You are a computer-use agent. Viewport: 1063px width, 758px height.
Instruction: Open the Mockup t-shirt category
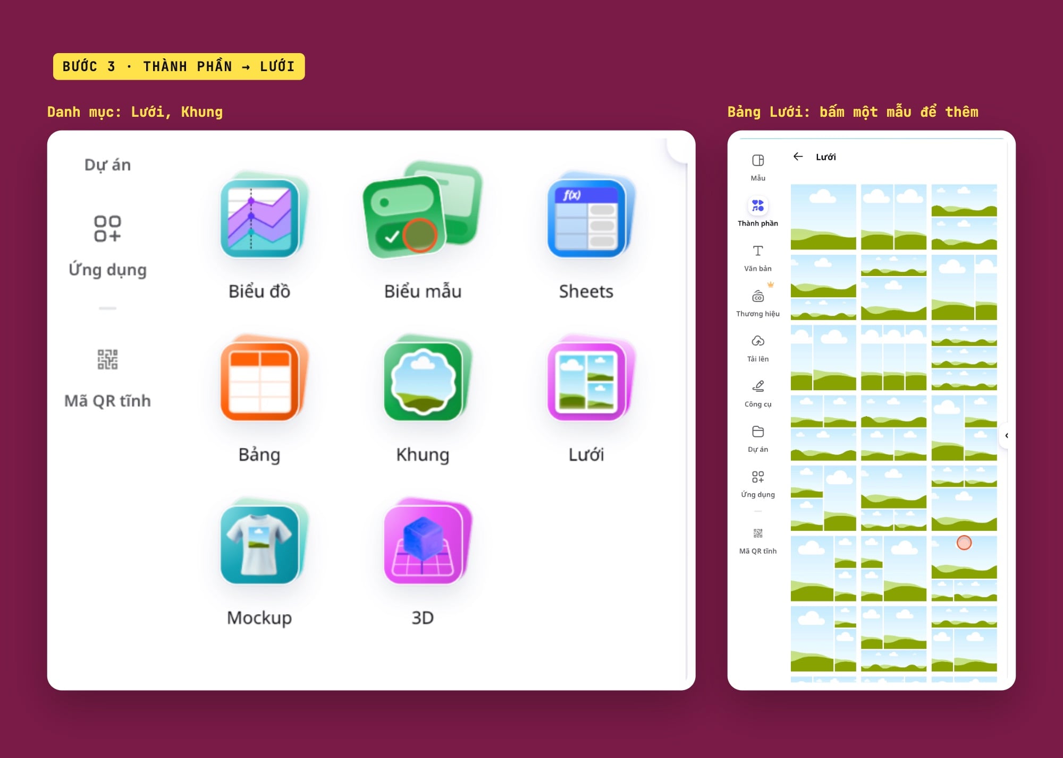(259, 562)
